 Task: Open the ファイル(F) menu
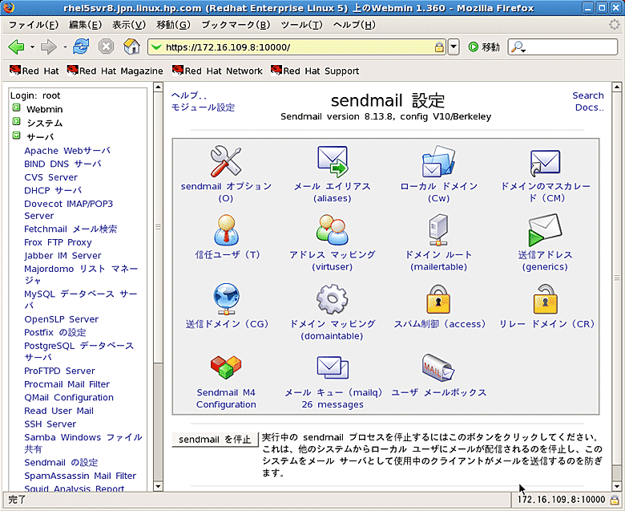pyautogui.click(x=34, y=25)
